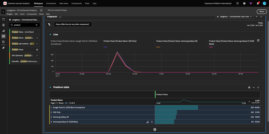
Task: Open the Data dictionary book icon
Action: [x=4, y=48]
